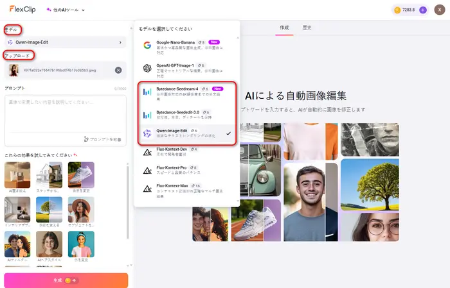Image resolution: width=450 pixels, height=288 pixels.
Task: Pick the Bytedance-Seededit-3.0 model icon
Action: point(147,115)
